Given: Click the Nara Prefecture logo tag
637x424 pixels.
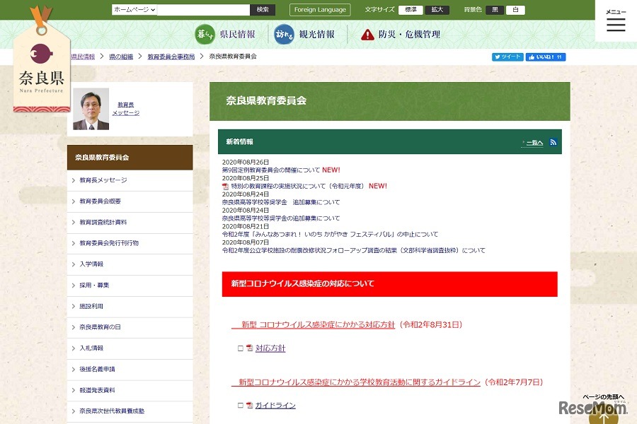Looking at the screenshot, I should click(x=41, y=67).
